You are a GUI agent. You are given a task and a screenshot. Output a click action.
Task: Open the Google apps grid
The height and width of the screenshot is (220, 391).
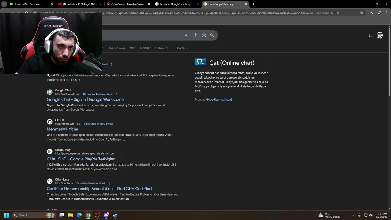[371, 35]
